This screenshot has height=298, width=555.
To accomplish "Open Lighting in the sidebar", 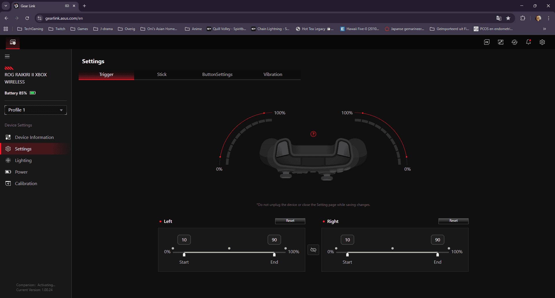I will (x=23, y=160).
